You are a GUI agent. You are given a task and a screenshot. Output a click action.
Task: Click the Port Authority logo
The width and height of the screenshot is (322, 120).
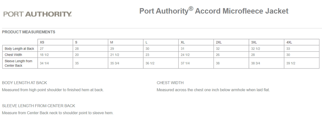37,14
